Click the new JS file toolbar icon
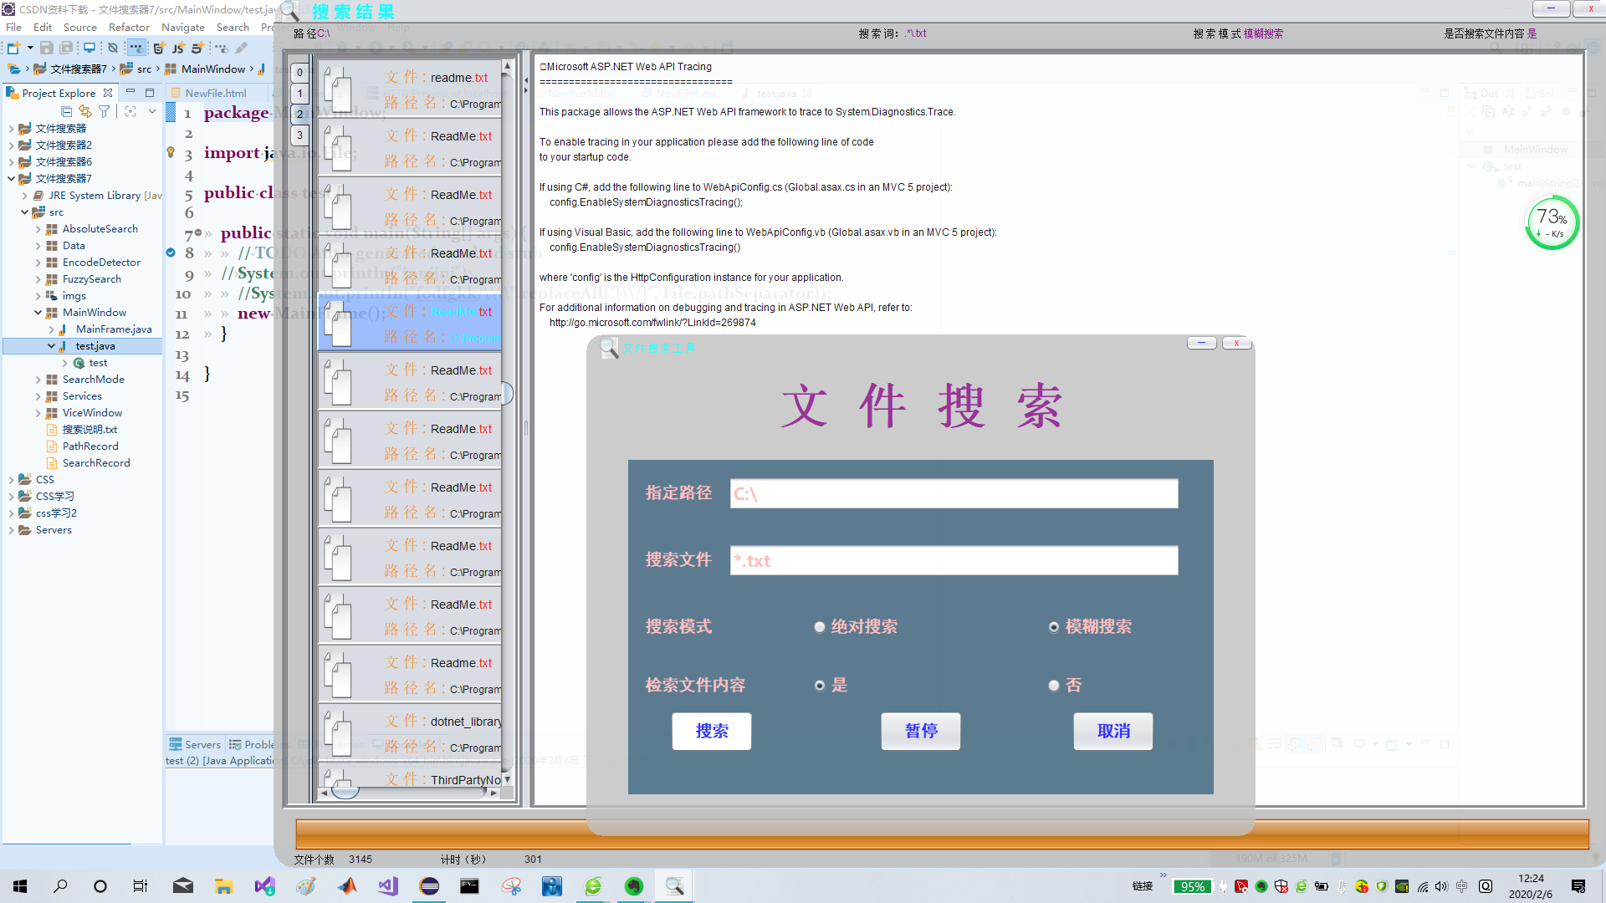Image resolution: width=1606 pixels, height=903 pixels. (177, 48)
